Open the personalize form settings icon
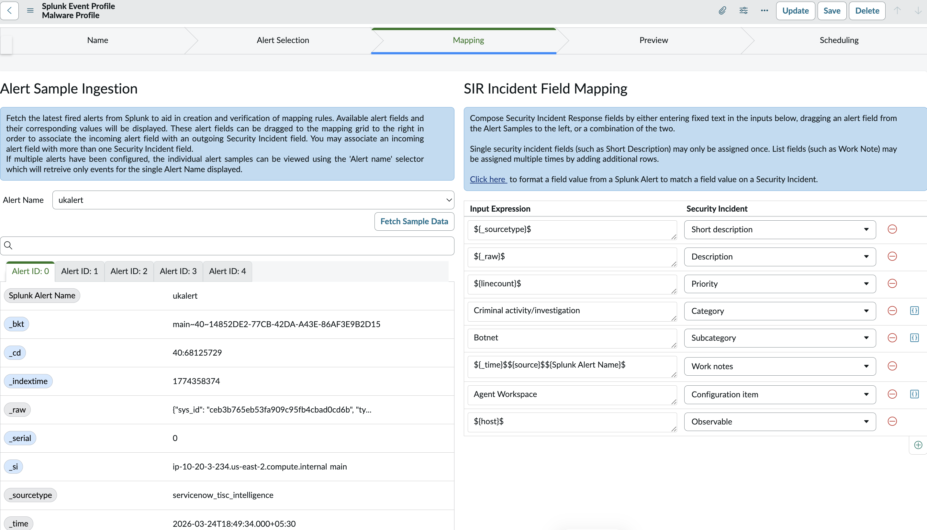 pyautogui.click(x=743, y=11)
